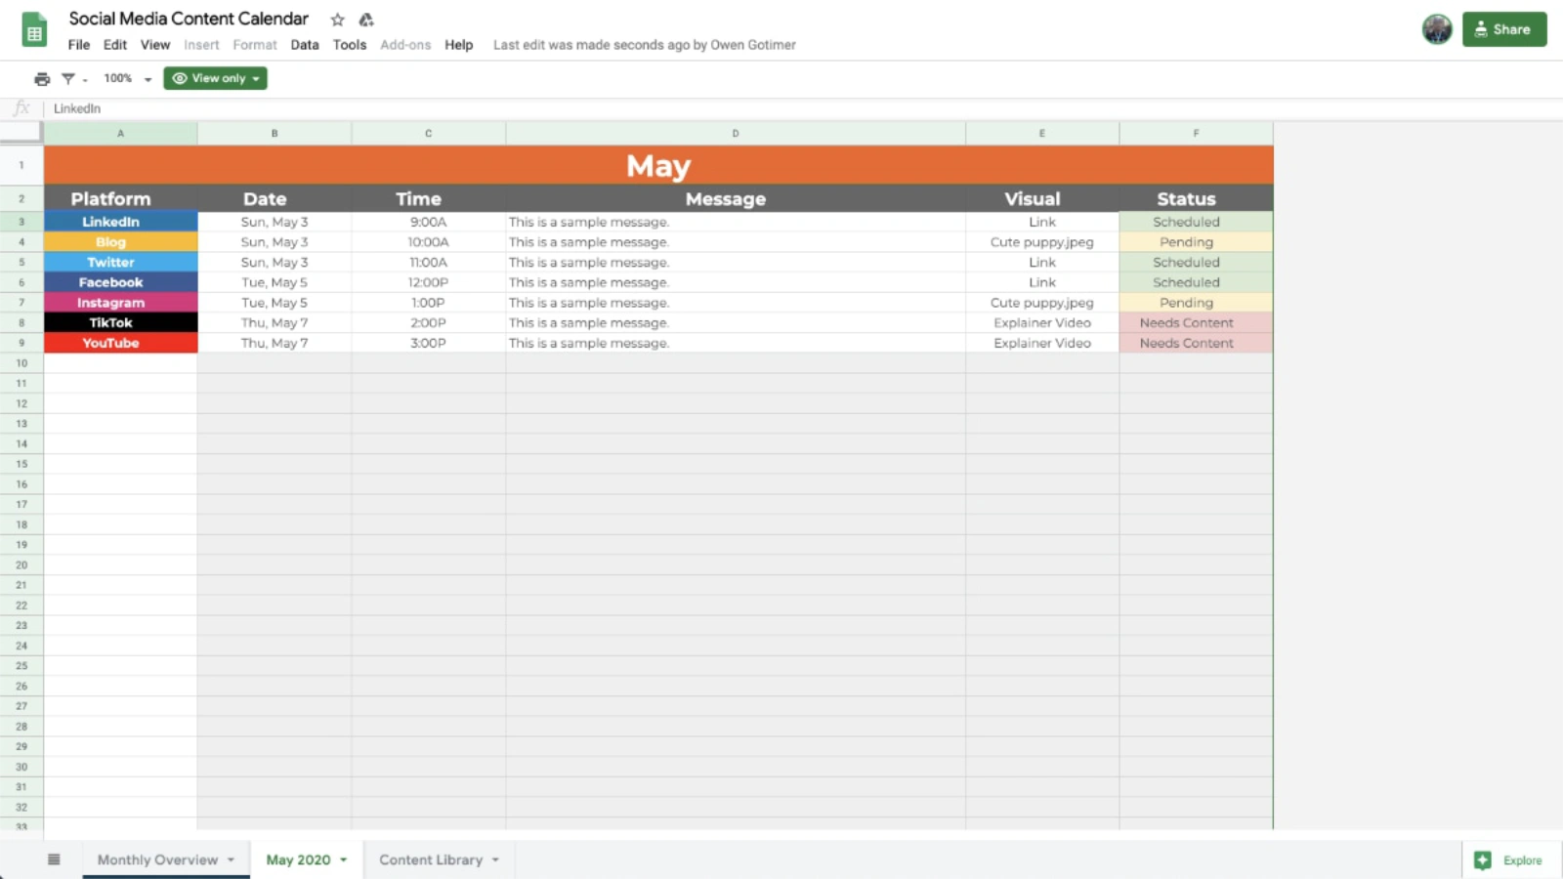Open the View only mode dropdown
This screenshot has height=879, width=1563.
tap(215, 78)
